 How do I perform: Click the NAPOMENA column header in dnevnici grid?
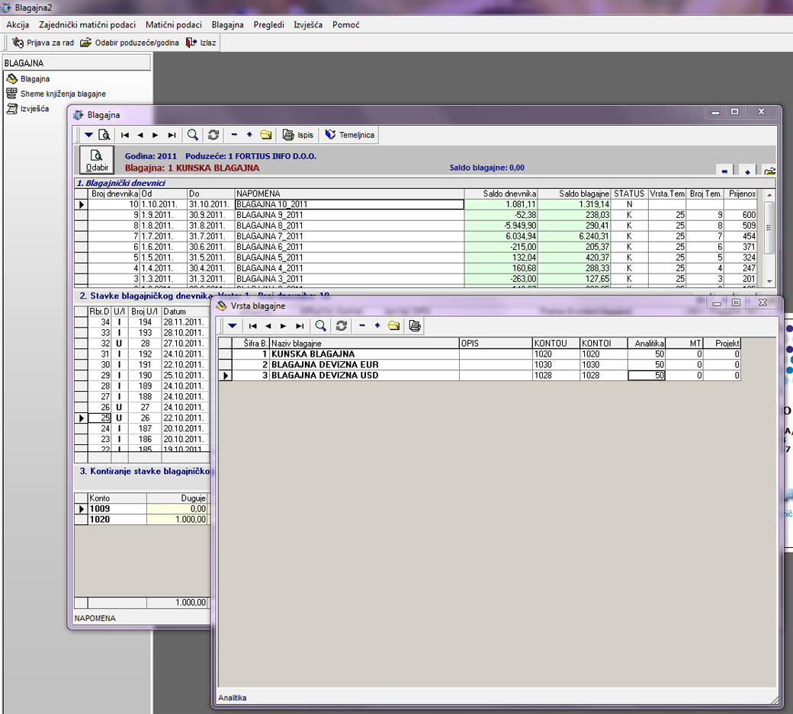click(349, 194)
